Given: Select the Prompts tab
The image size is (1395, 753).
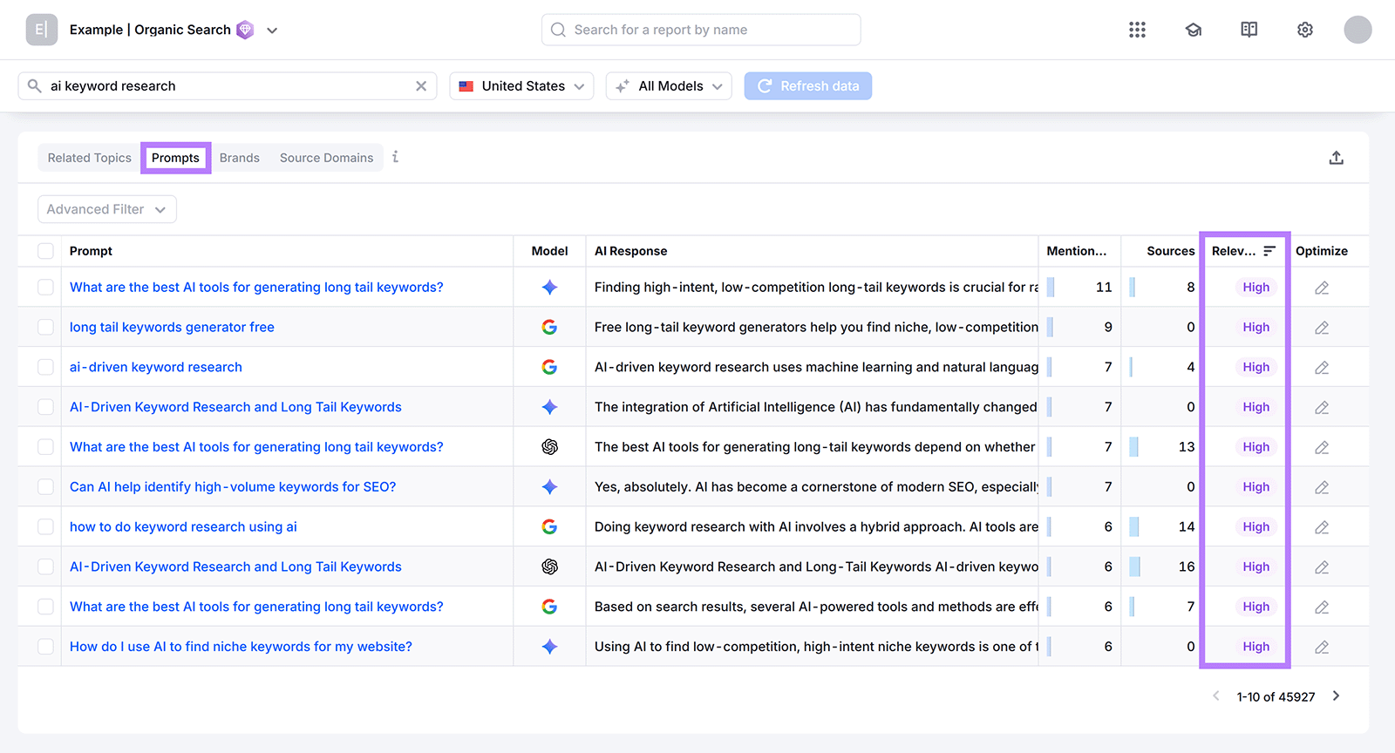Looking at the screenshot, I should [x=175, y=158].
